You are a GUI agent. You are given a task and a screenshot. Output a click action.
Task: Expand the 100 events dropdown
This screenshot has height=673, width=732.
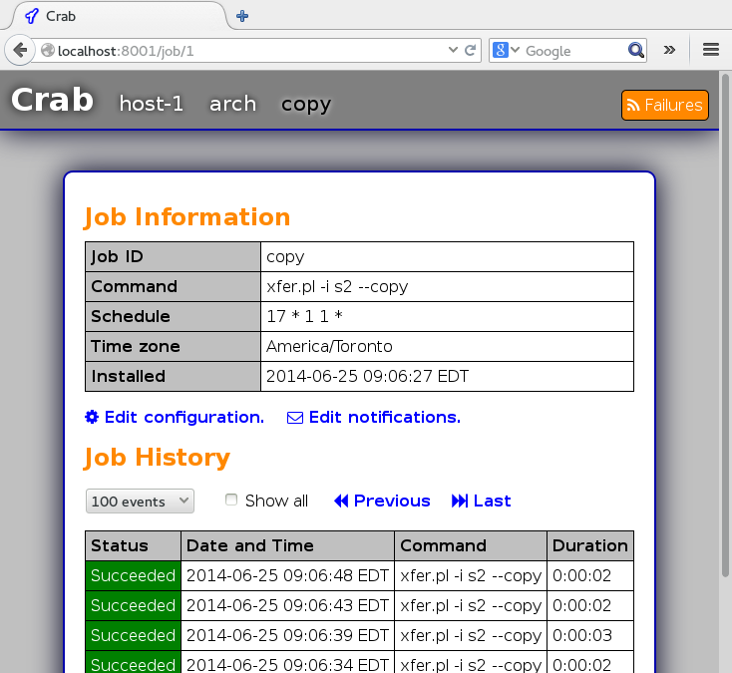(140, 502)
